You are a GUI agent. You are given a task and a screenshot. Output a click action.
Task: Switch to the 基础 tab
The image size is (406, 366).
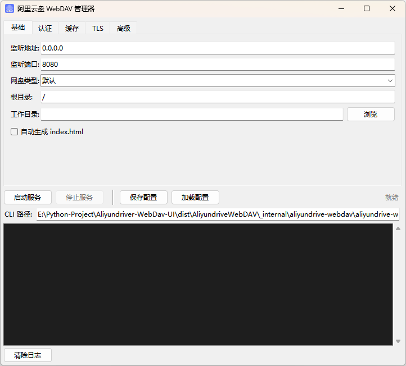[x=18, y=28]
